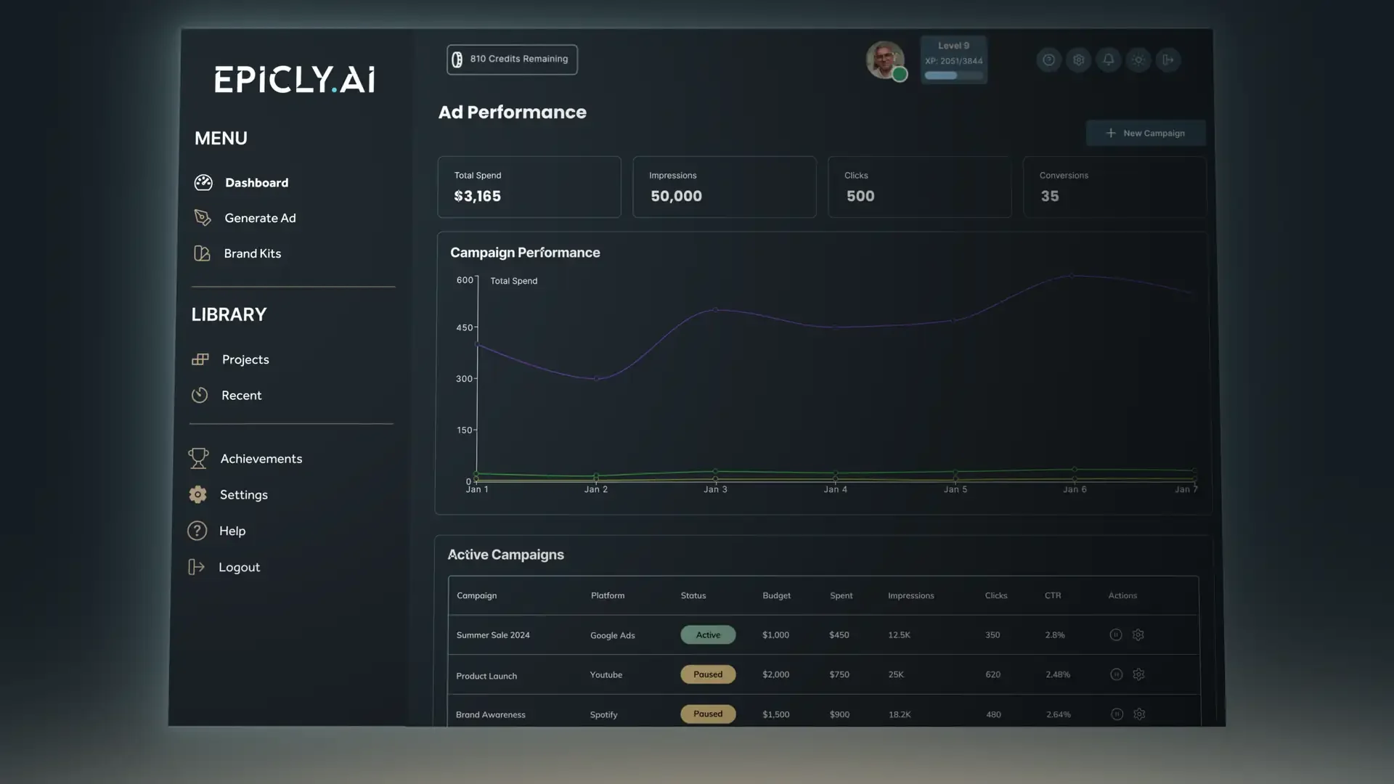Click the New Campaign button

[x=1146, y=133]
